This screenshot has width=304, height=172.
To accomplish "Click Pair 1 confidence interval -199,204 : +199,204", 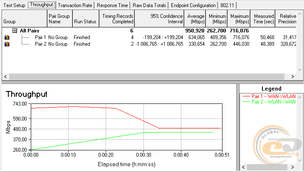I will coord(163,37).
